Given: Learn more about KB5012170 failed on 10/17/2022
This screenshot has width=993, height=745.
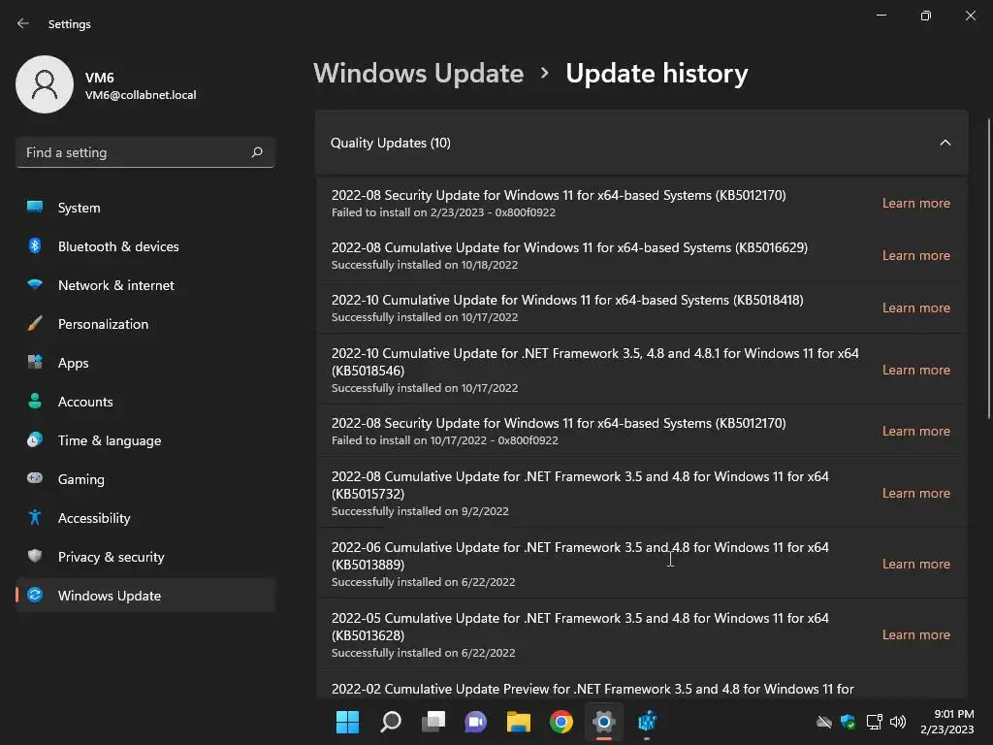Looking at the screenshot, I should coord(915,431).
